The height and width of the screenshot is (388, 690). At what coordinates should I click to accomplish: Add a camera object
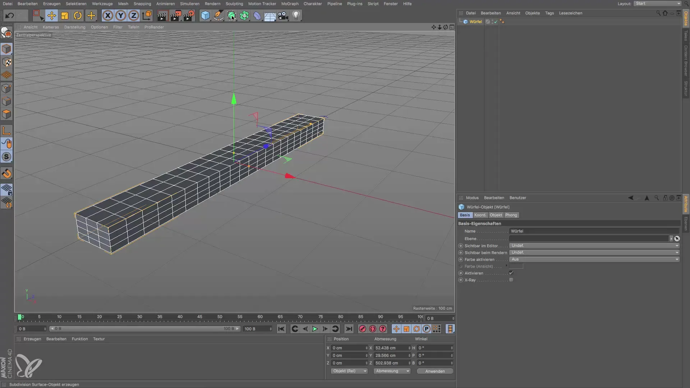coord(283,16)
